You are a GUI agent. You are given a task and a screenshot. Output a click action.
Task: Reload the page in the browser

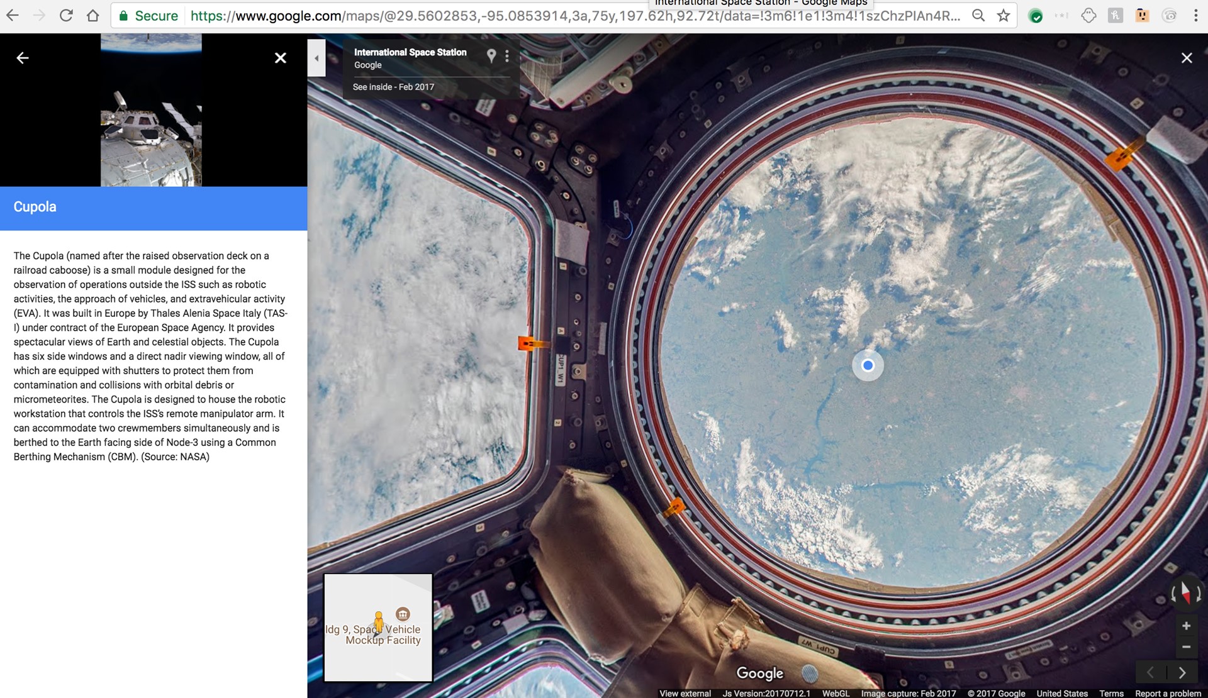click(66, 16)
